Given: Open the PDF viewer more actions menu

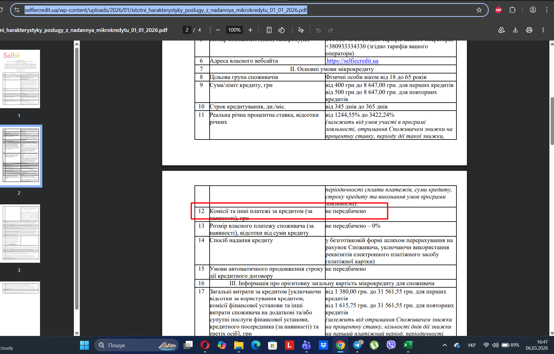Looking at the screenshot, I should 543,30.
